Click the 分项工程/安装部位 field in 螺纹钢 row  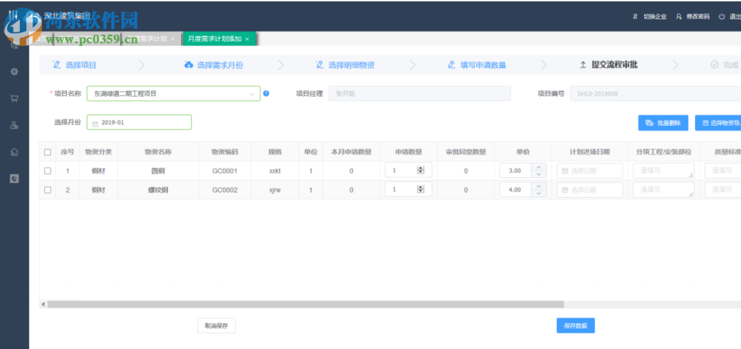(x=663, y=190)
